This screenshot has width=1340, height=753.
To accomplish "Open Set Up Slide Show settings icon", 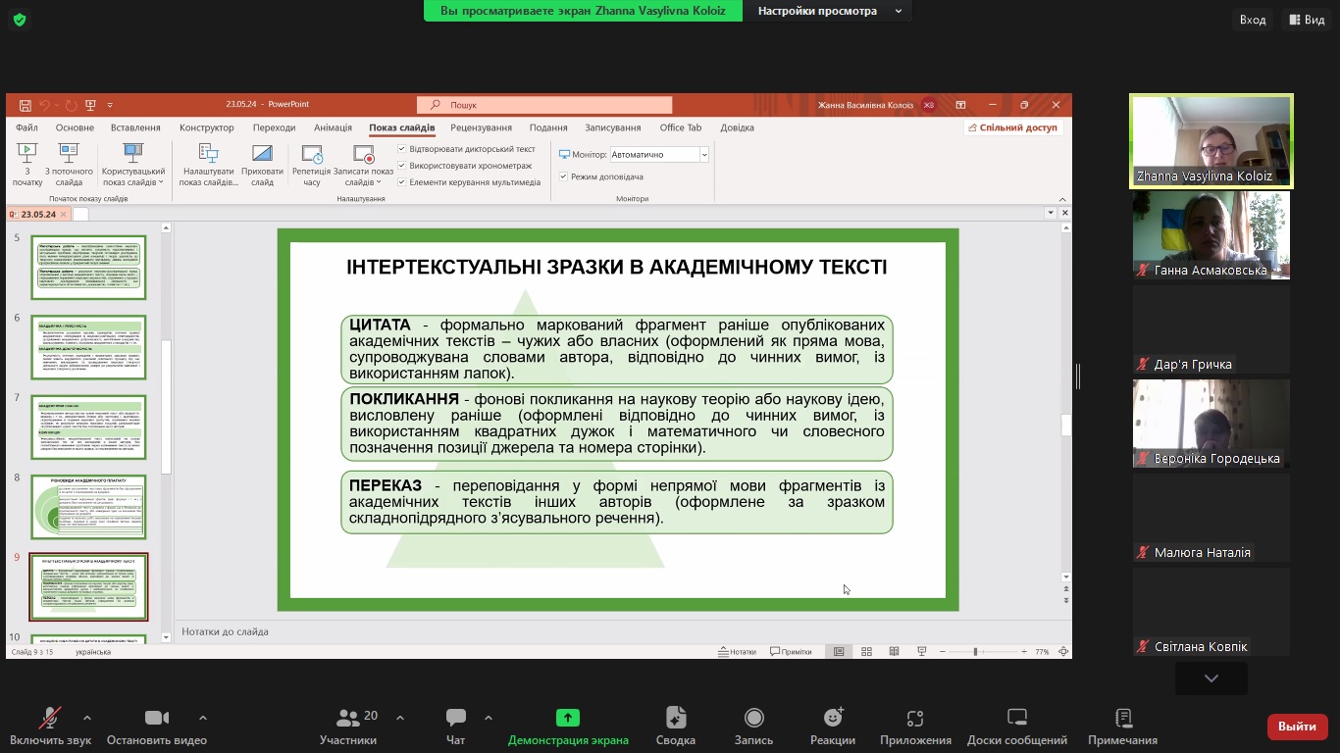I will click(208, 153).
